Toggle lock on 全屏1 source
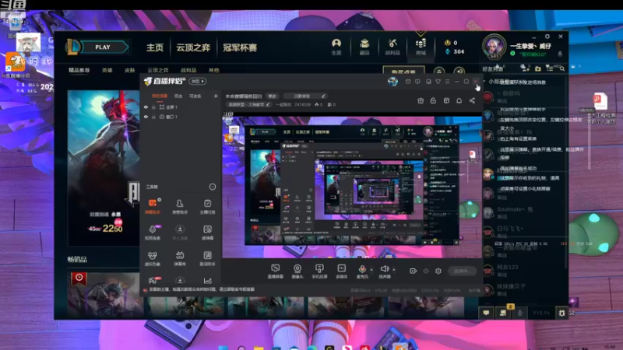This screenshot has height=350, width=623. [x=153, y=107]
